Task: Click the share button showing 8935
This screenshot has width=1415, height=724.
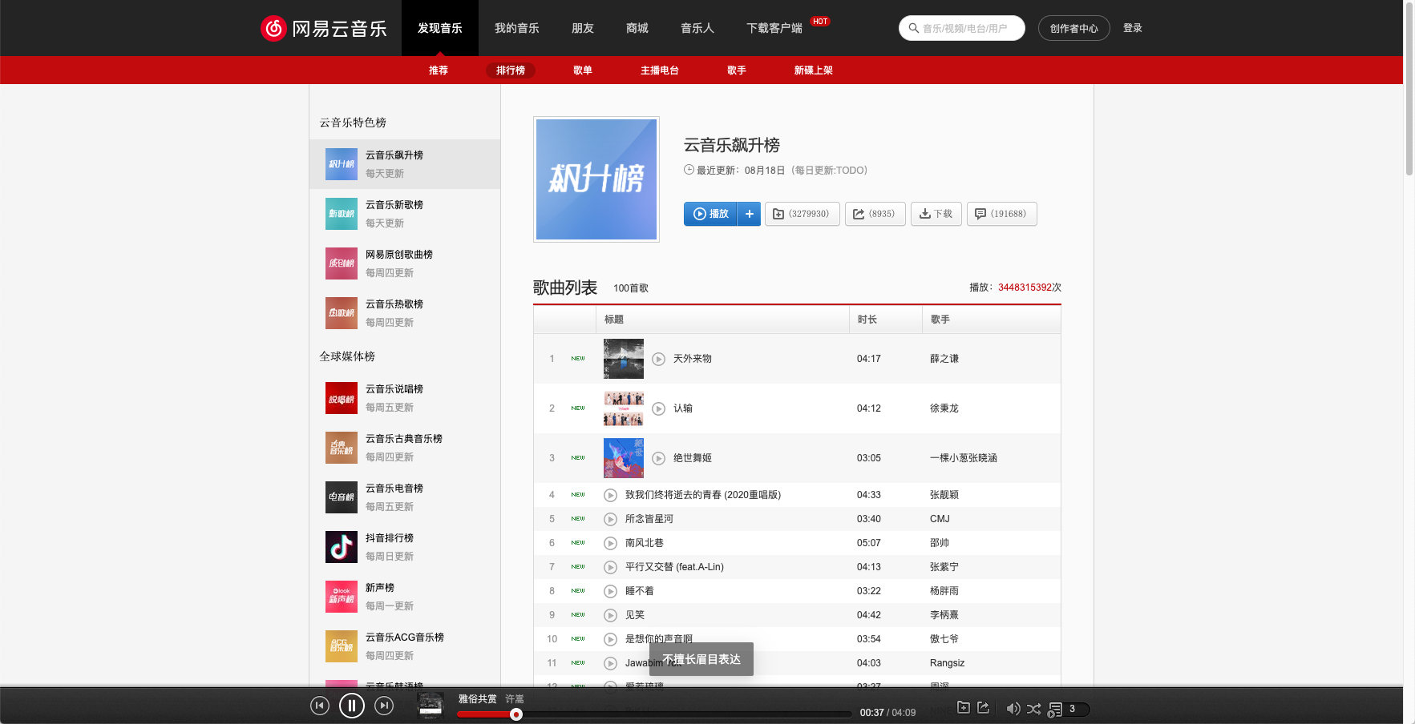Action: coord(875,214)
